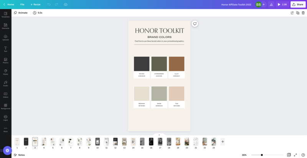307x158 pixels.
Task: Open the Styles panel
Action: pos(5,72)
